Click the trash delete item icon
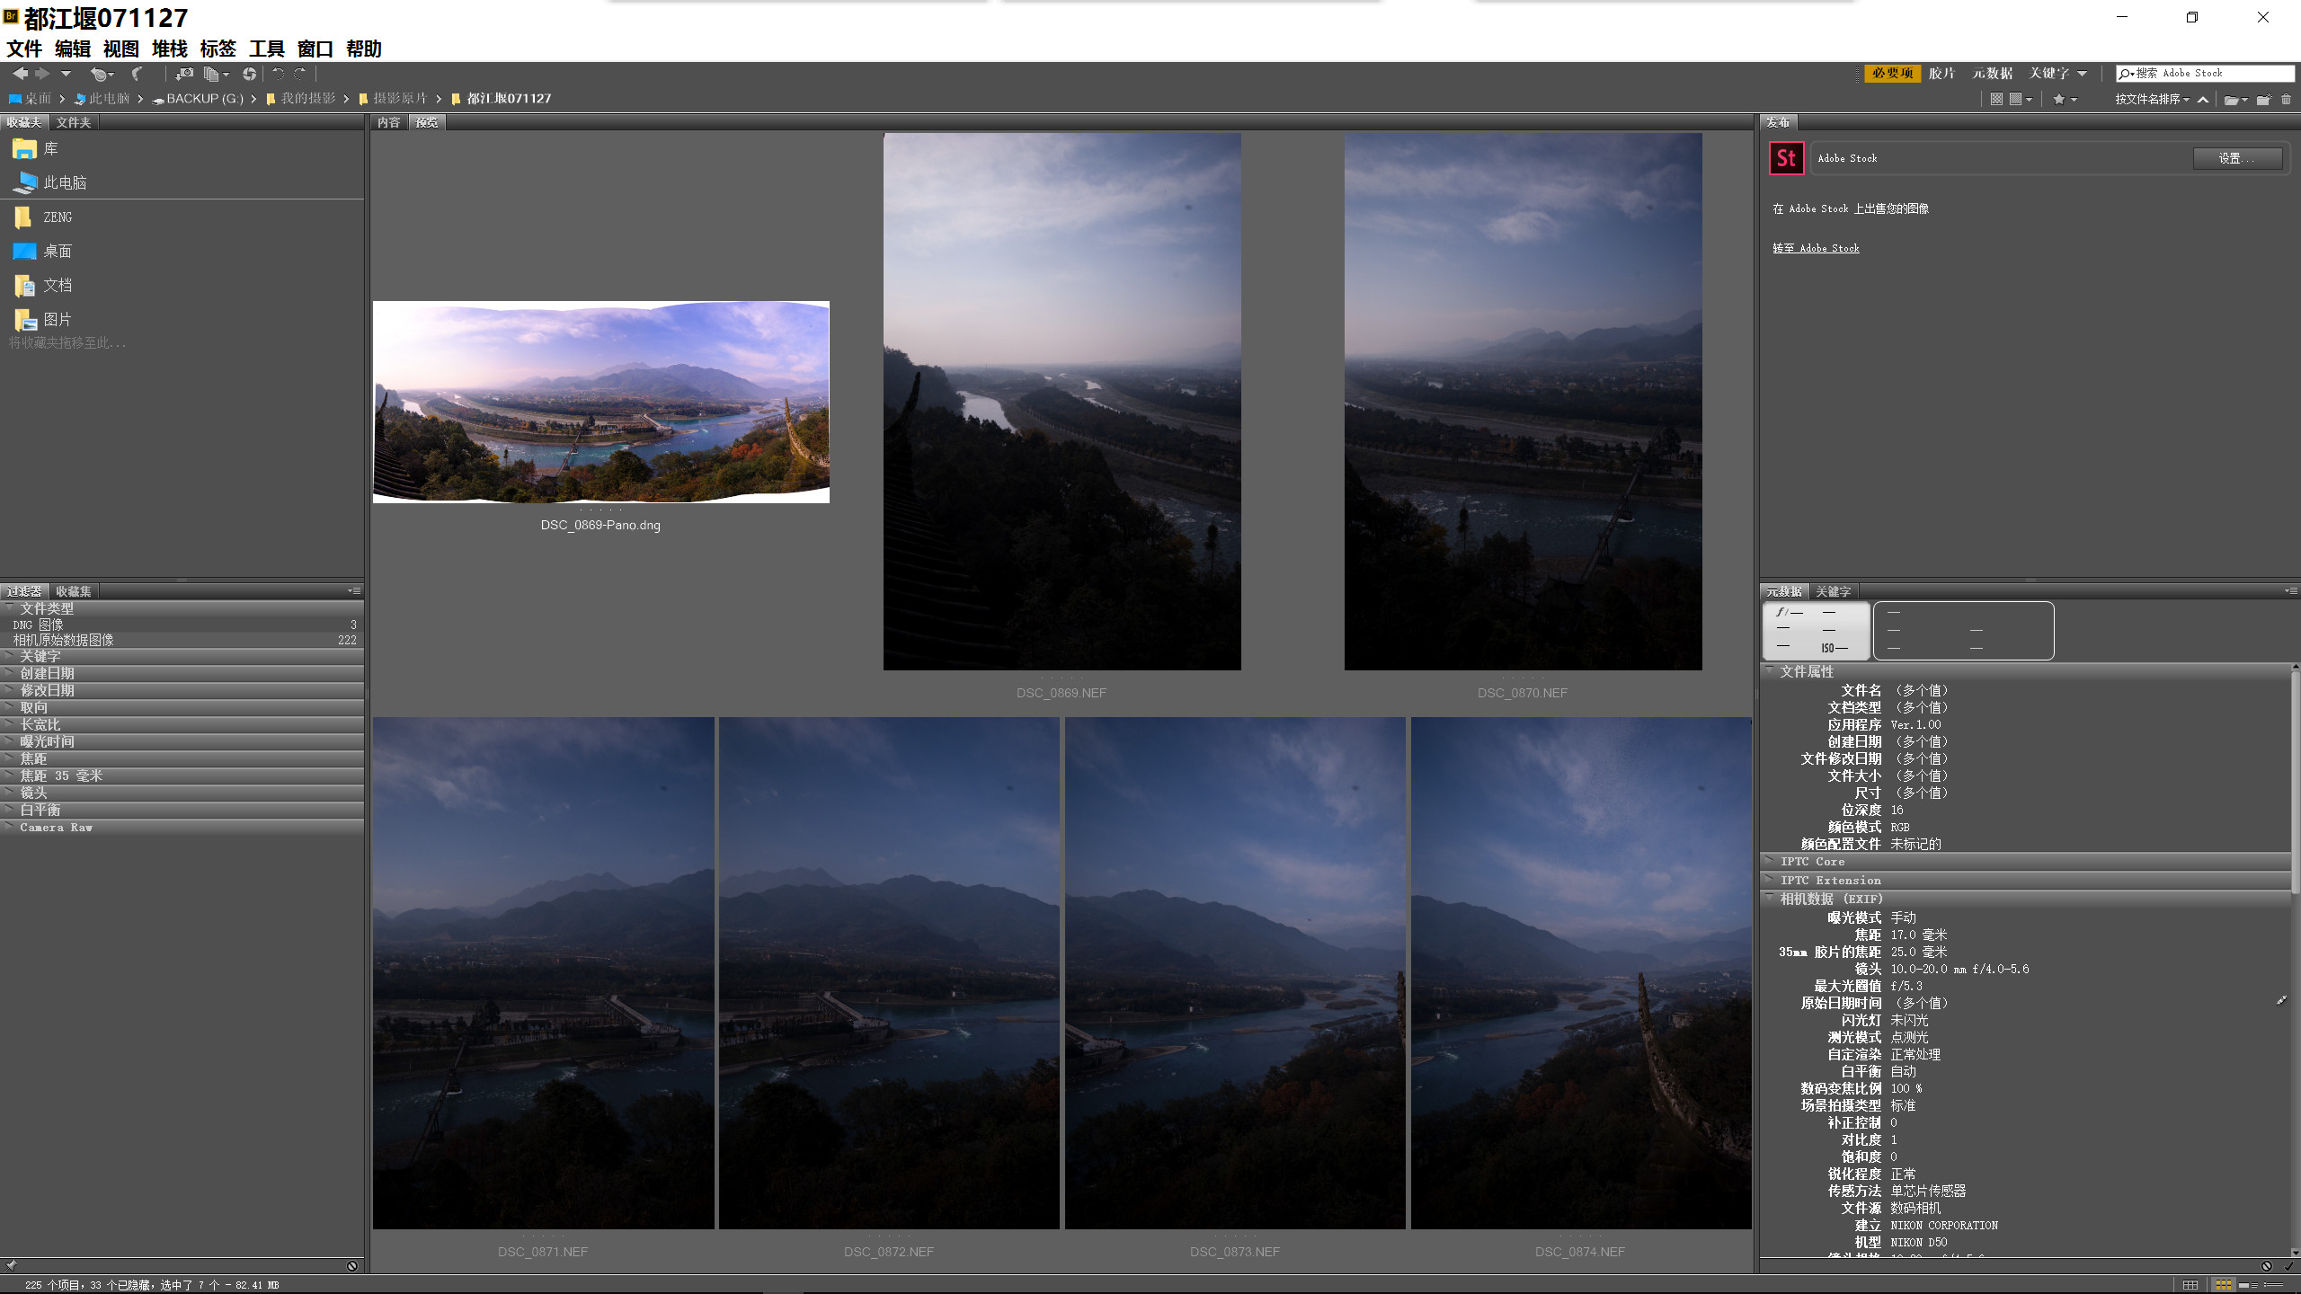Image resolution: width=2301 pixels, height=1294 pixels. [x=2286, y=99]
